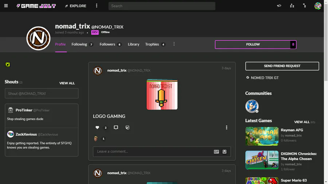Switch to the Followers tab
The image size is (328, 184).
(110, 44)
